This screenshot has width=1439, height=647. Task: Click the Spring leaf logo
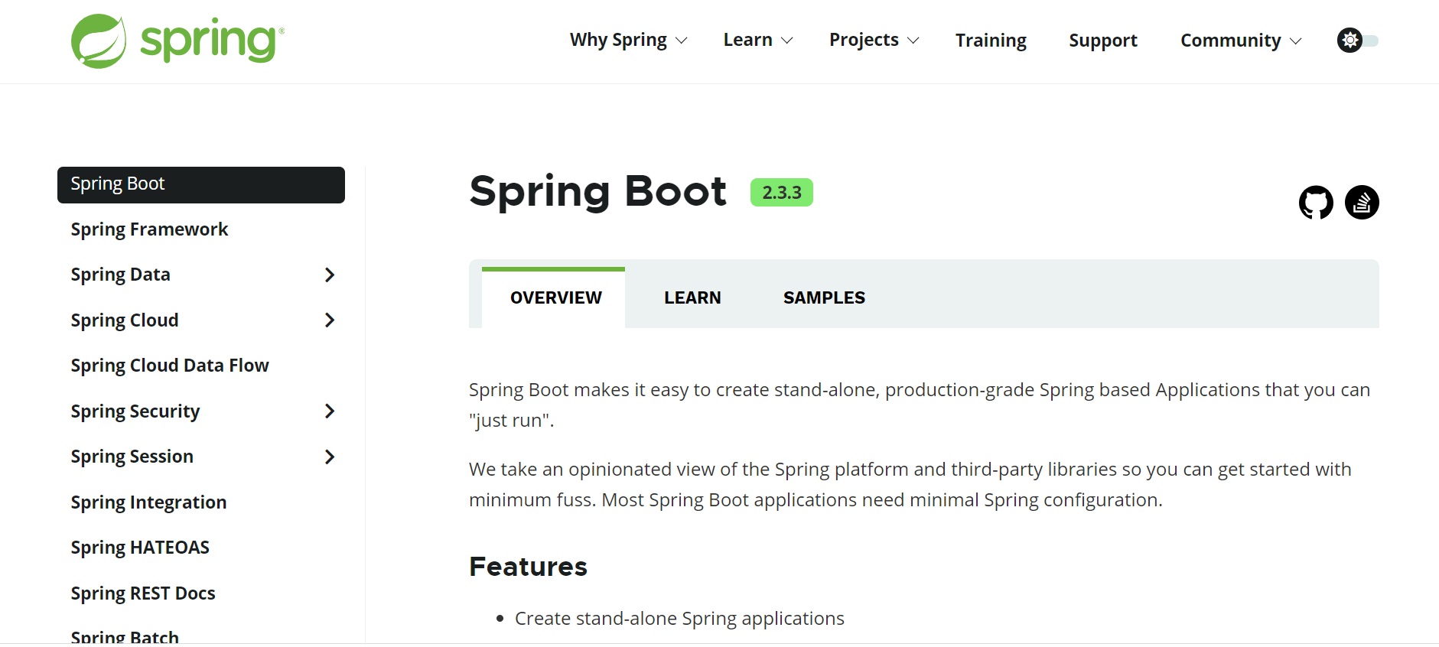pos(99,41)
